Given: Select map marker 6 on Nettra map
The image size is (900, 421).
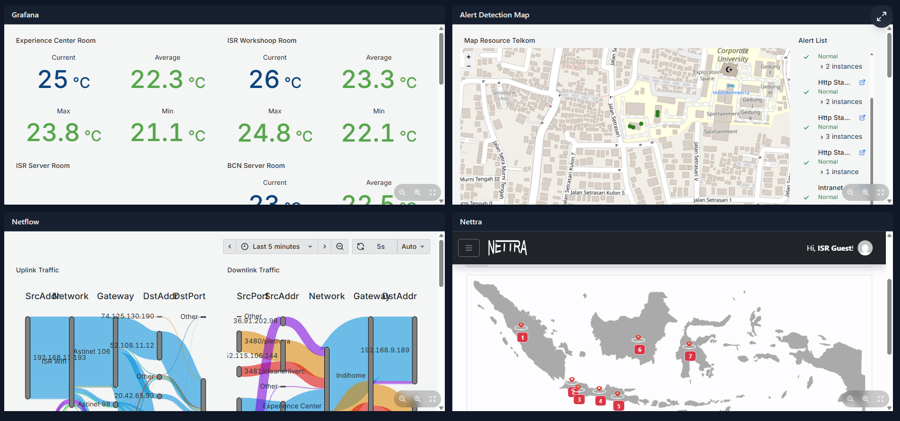Looking at the screenshot, I should pos(640,350).
